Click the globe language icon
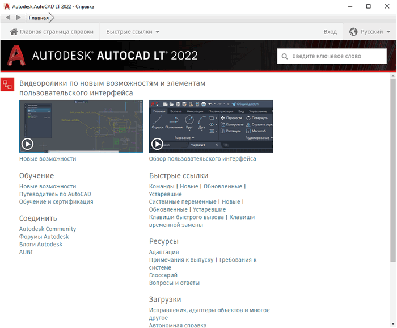397x328 pixels. [x=353, y=32]
